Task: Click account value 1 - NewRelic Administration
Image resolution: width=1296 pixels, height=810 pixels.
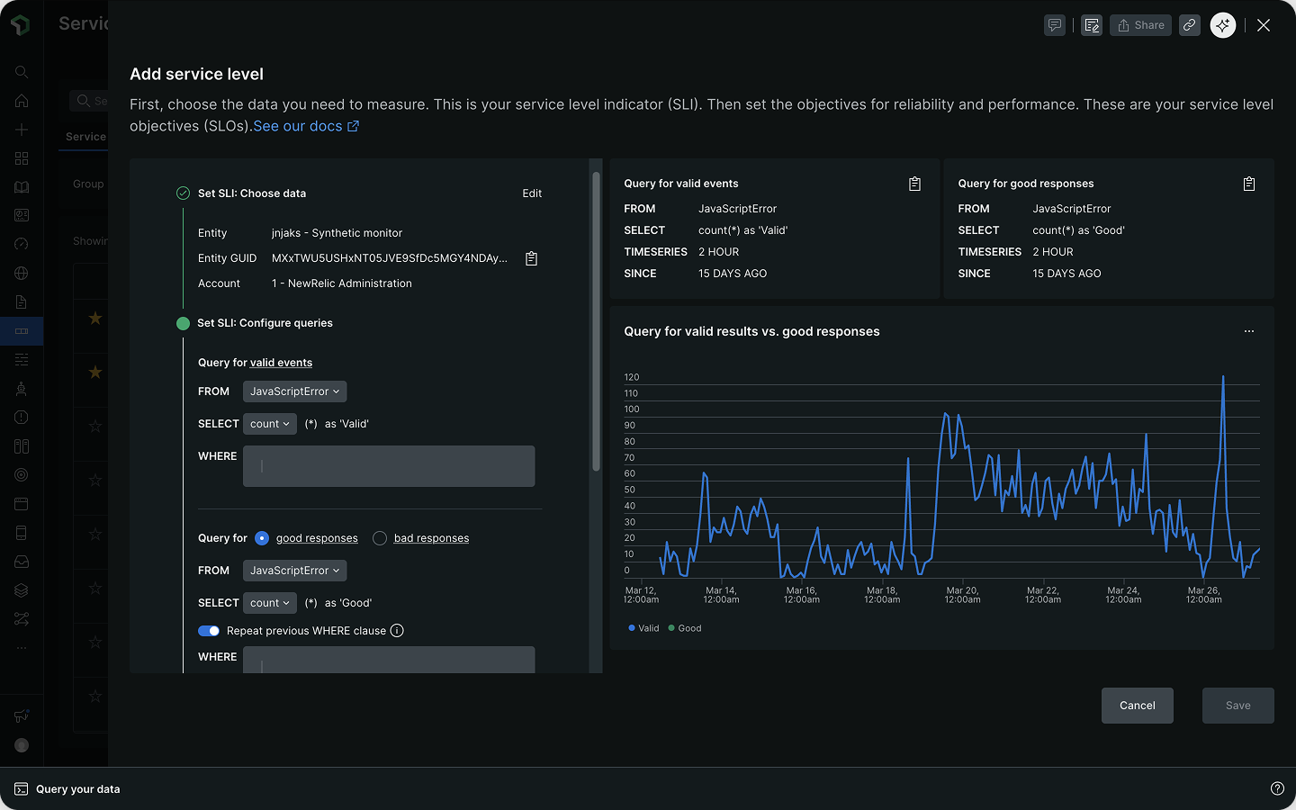Action: point(342,283)
